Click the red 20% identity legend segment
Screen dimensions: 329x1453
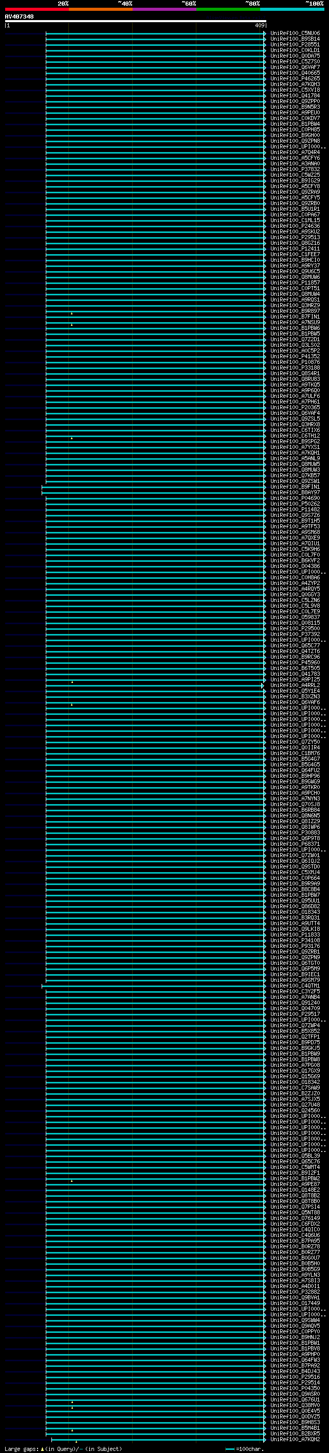coord(36,9)
